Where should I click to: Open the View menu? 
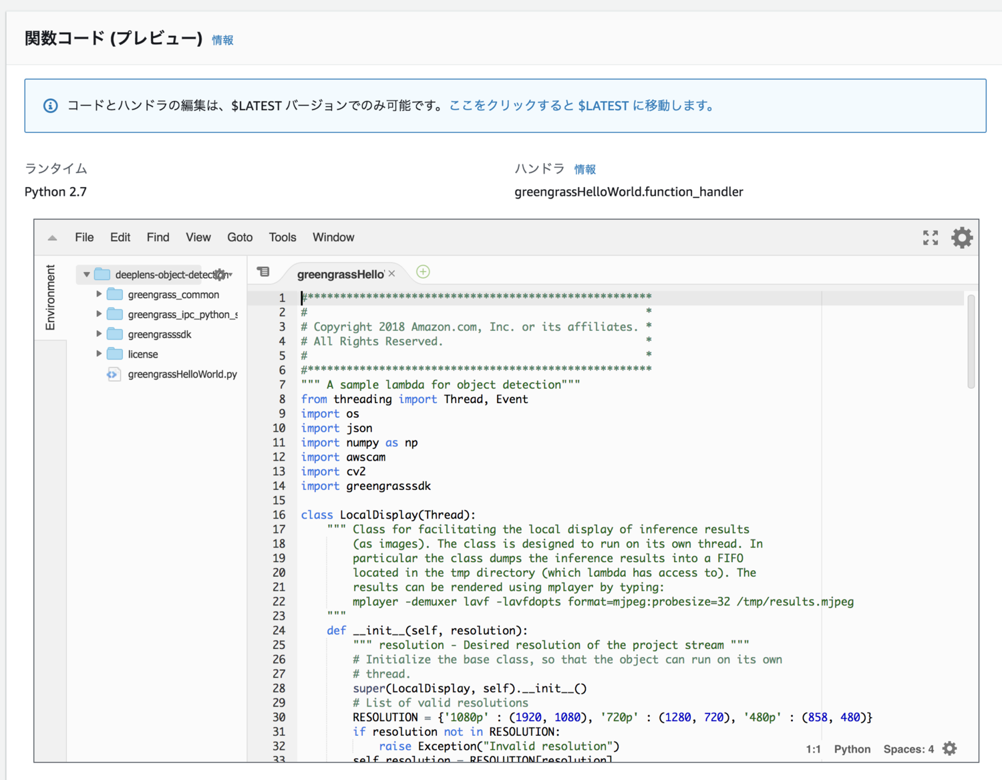(198, 237)
